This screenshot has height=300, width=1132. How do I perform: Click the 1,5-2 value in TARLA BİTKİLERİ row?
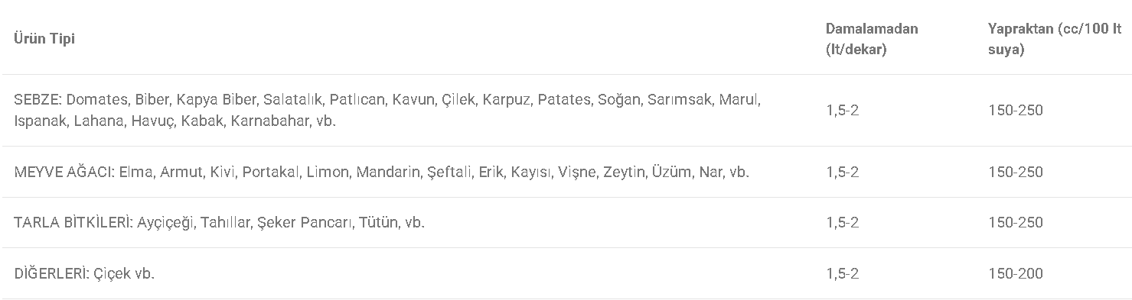point(842,223)
